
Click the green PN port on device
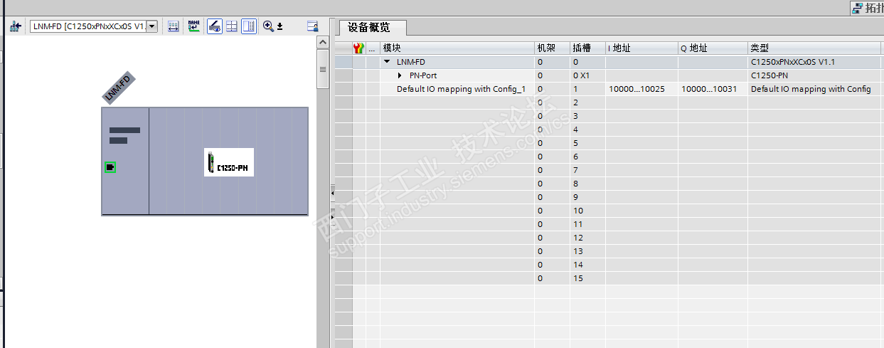(110, 167)
